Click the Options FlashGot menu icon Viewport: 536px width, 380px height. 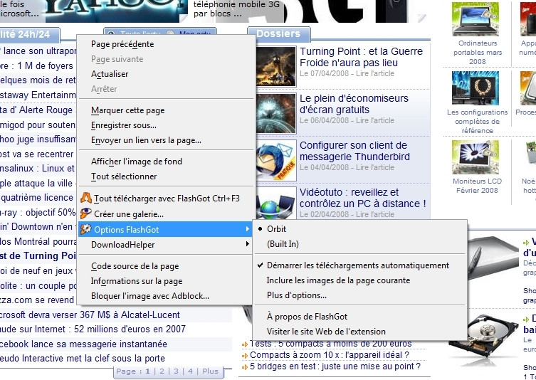coord(85,229)
